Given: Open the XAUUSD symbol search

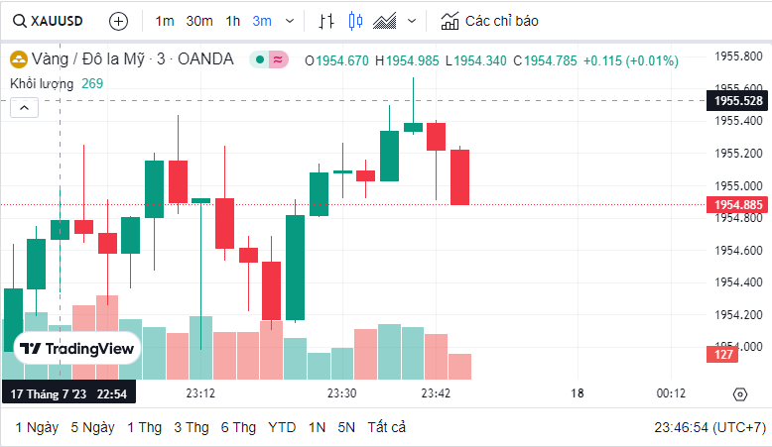Looking at the screenshot, I should 48,20.
